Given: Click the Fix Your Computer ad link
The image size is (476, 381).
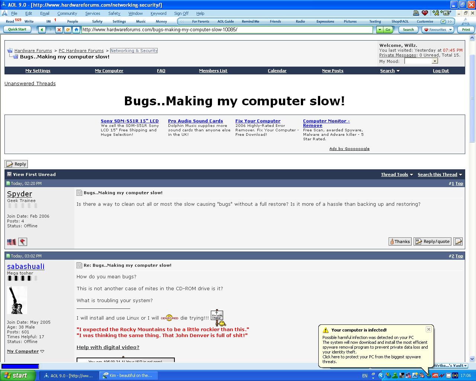Looking at the screenshot, I should [258, 121].
